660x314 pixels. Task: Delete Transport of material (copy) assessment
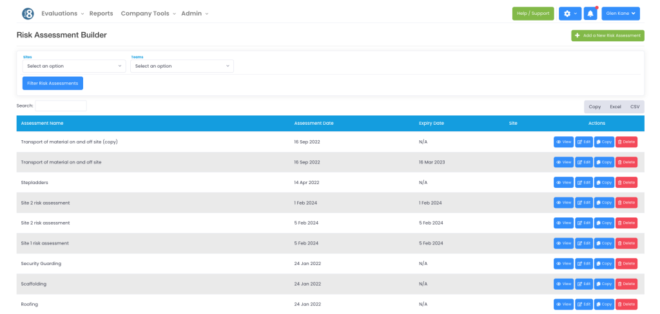click(x=626, y=142)
